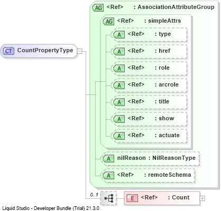The height and width of the screenshot is (211, 221).
Task: Click the A icon of actuate attribute
Action: click(x=119, y=136)
